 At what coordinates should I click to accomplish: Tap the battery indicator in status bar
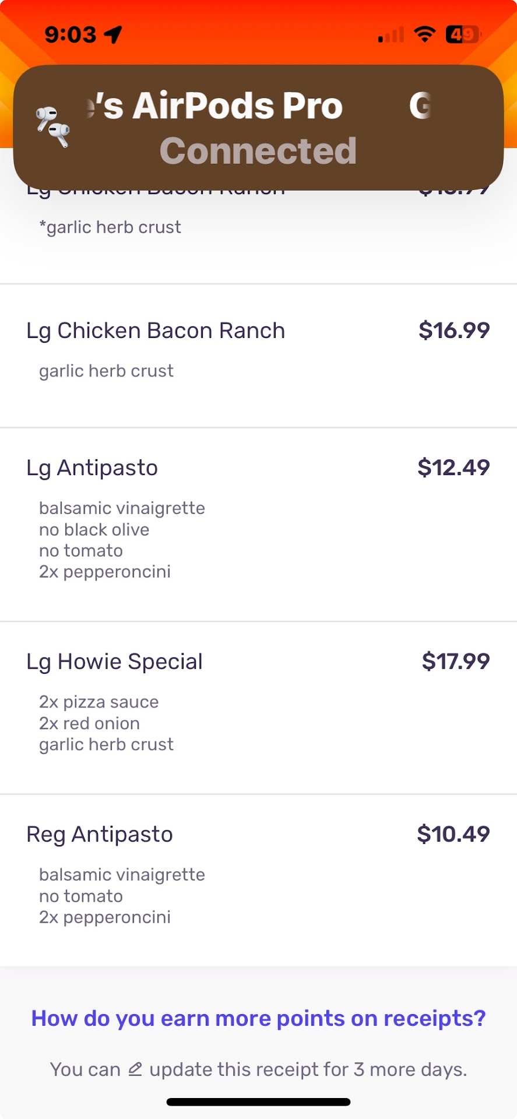(462, 35)
